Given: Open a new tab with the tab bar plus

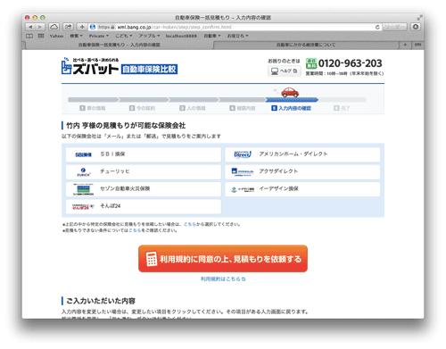Looking at the screenshot, I should pyautogui.click(x=405, y=45).
